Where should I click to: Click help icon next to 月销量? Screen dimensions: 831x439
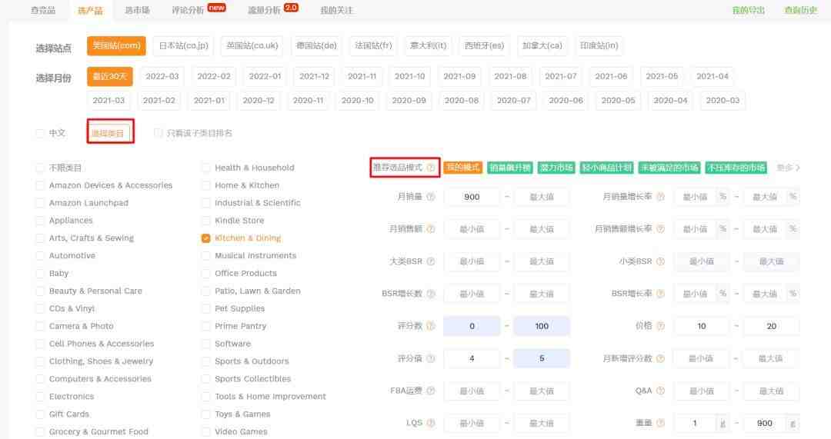431,197
